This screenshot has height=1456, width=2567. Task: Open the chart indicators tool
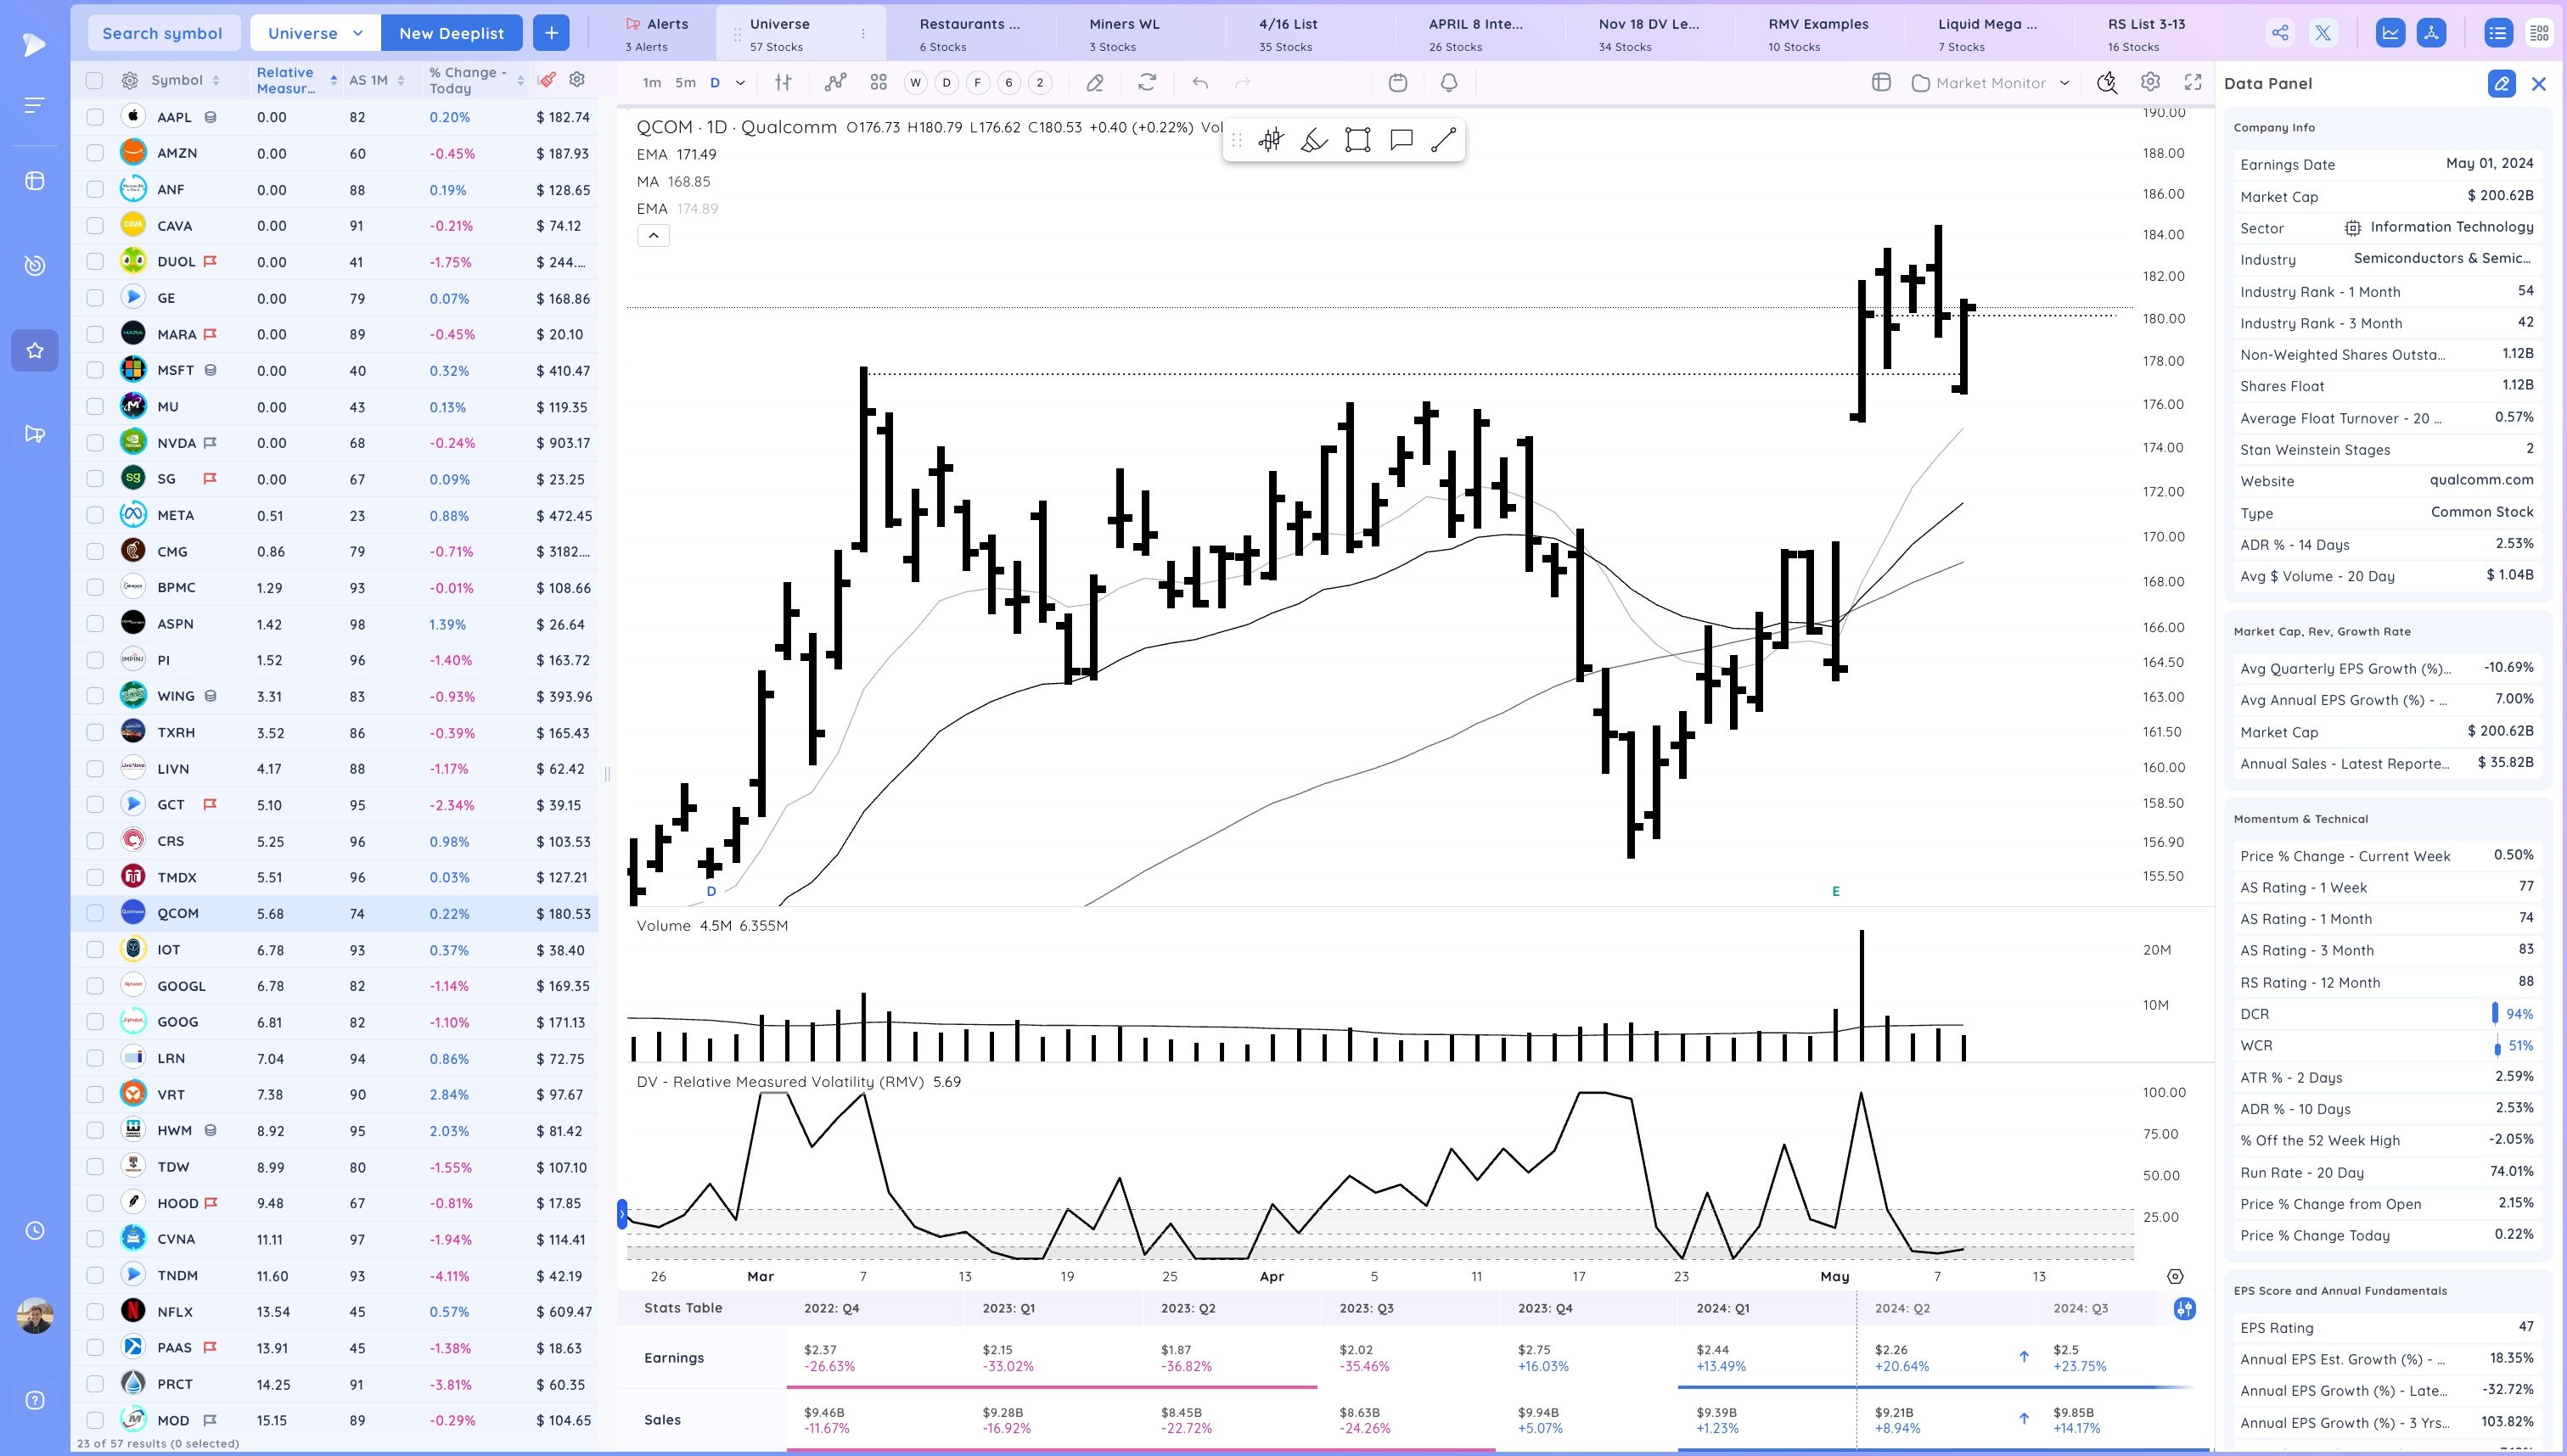(784, 83)
